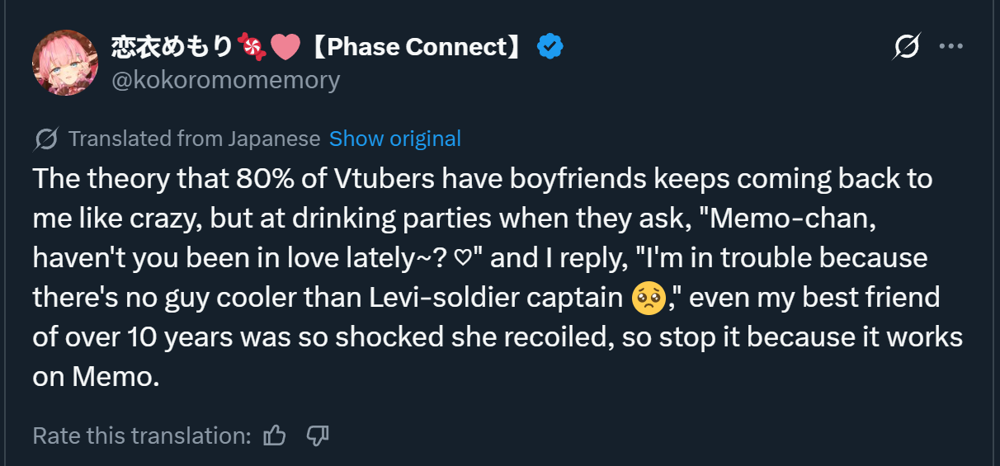
Task: Rate the translation with thumbs down
Action: tap(318, 435)
